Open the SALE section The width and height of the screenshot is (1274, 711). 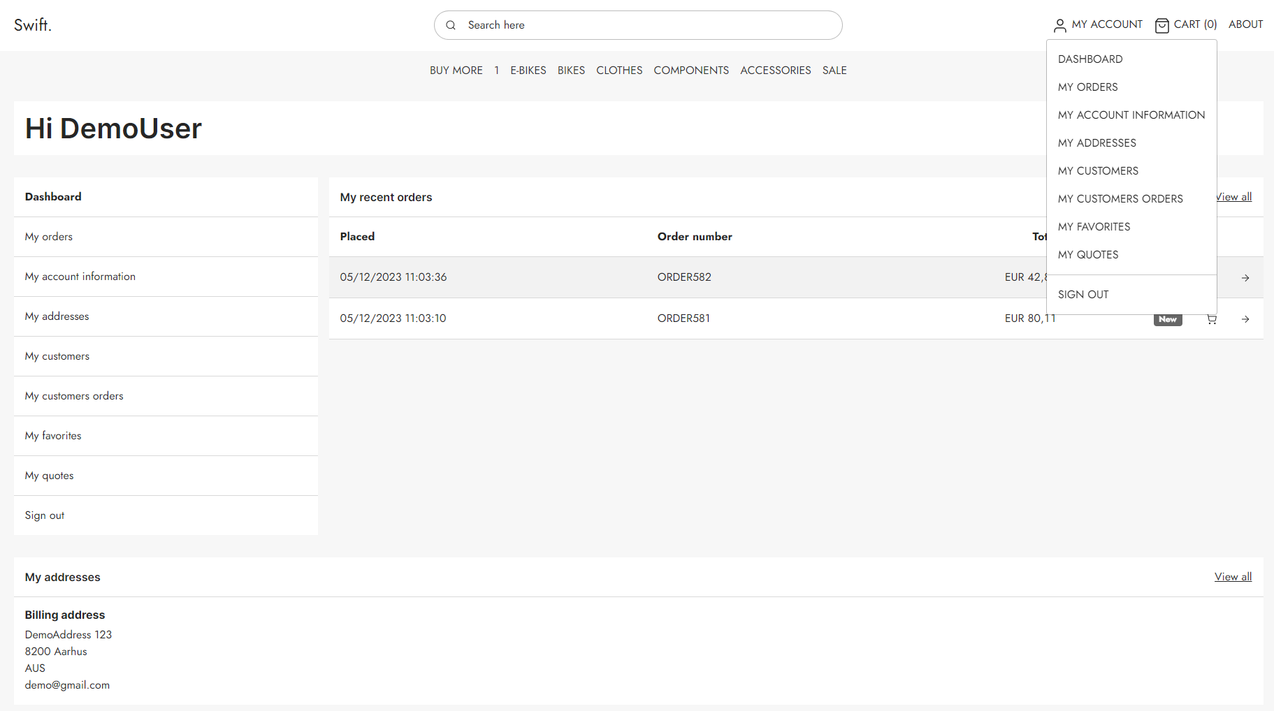pos(834,70)
